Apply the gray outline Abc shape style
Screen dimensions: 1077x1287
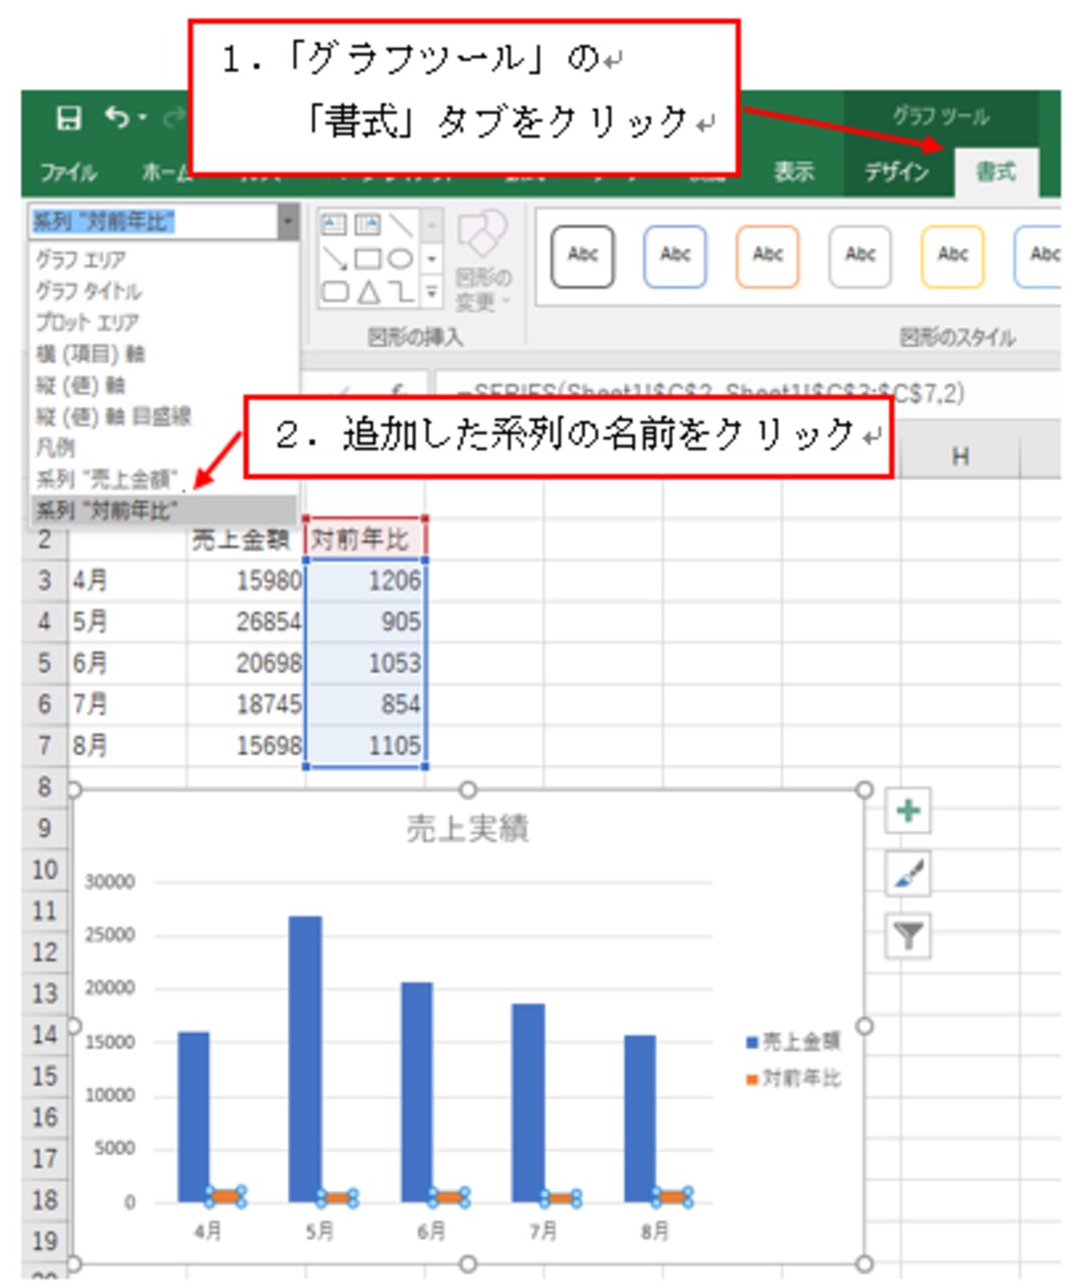point(860,256)
